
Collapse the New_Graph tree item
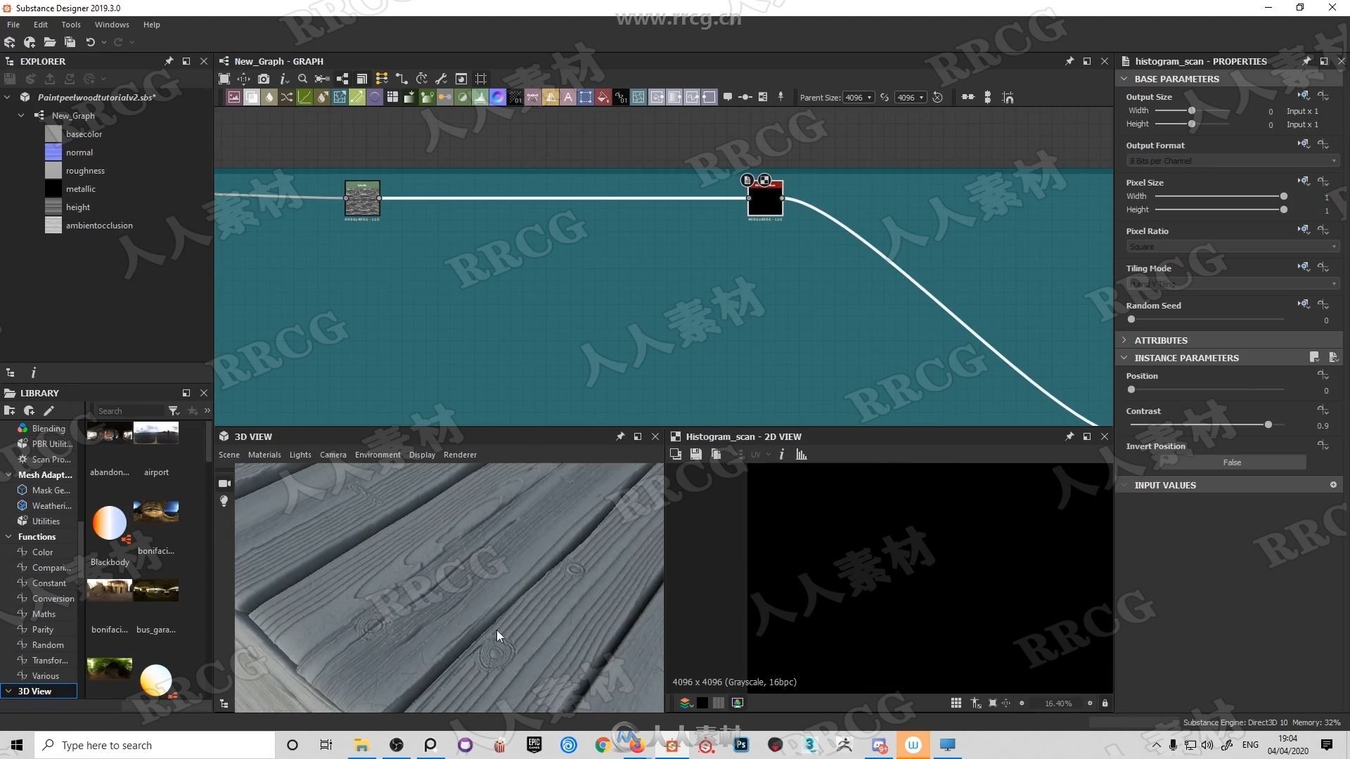pyautogui.click(x=21, y=115)
